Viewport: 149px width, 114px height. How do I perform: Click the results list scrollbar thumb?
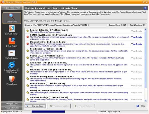coord(145,59)
